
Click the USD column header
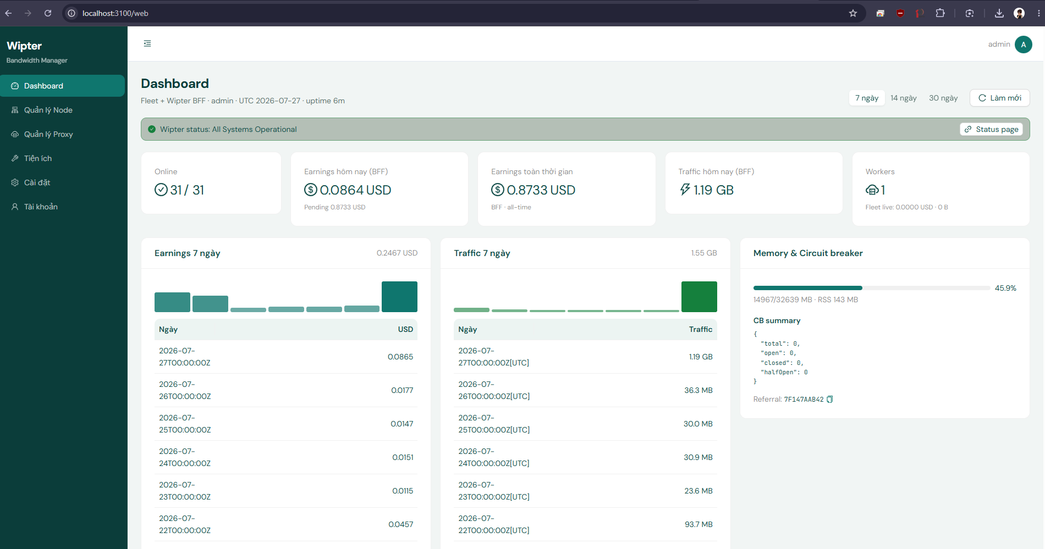tap(405, 329)
